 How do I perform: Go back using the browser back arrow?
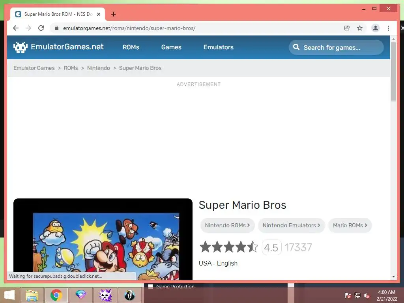coord(16,28)
